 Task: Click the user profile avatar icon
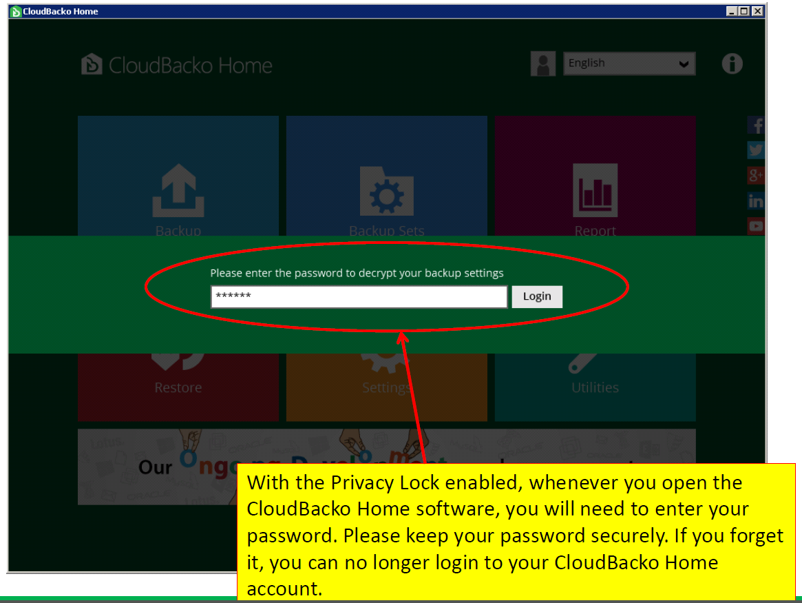click(x=543, y=64)
